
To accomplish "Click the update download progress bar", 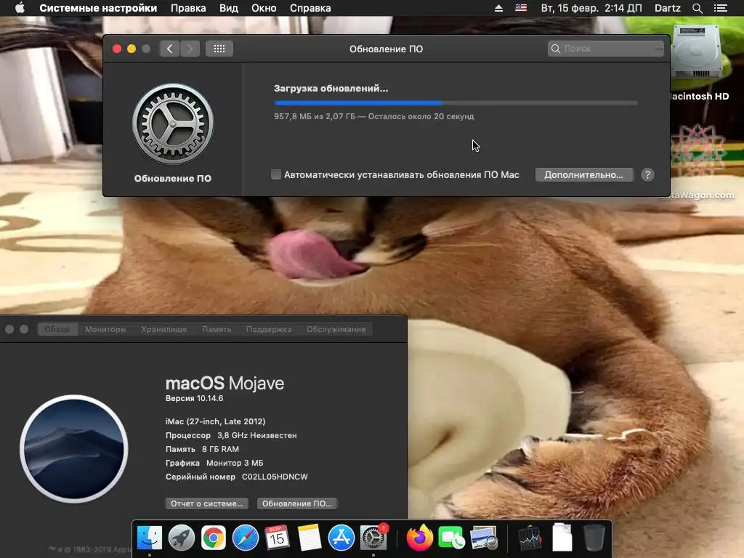I will (x=456, y=102).
